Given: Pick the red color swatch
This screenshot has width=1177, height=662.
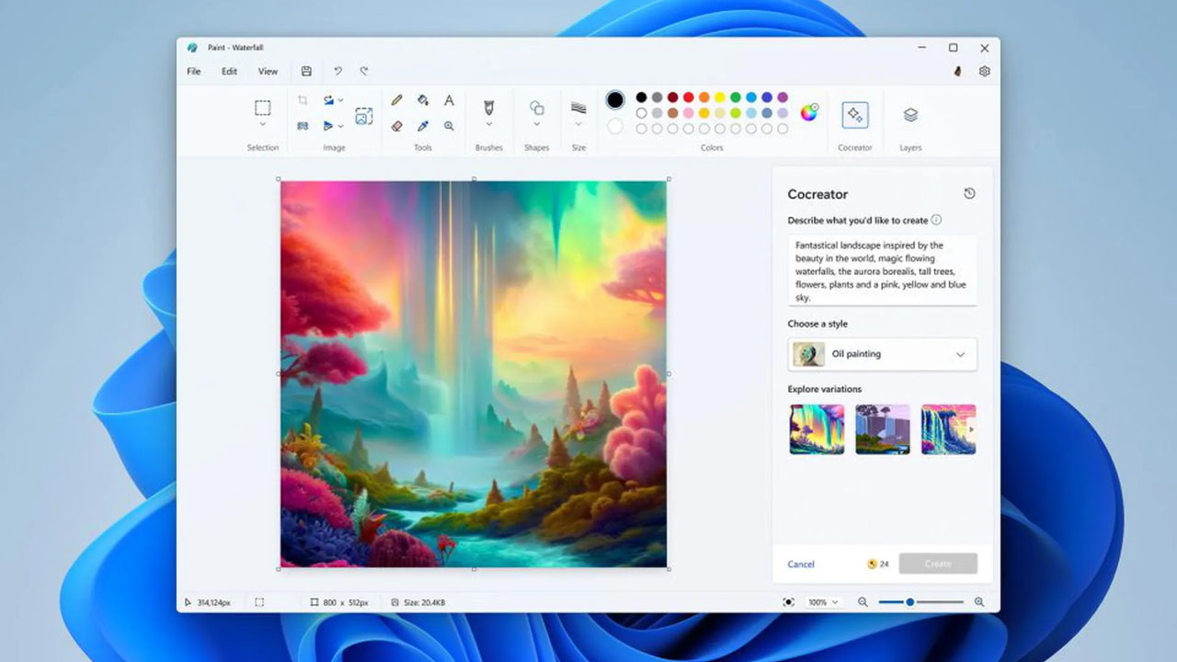Looking at the screenshot, I should tap(689, 97).
